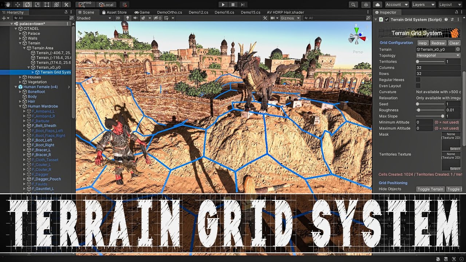
Task: Open the DemoOrtho.cs tab
Action: point(169,12)
